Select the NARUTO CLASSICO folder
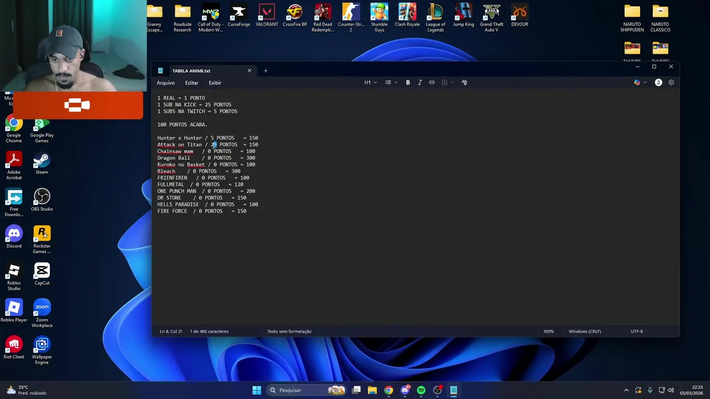Viewport: 710px width, 399px height. coord(660,18)
